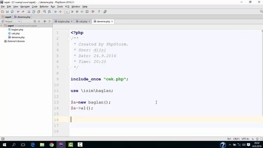The width and height of the screenshot is (263, 148).
Task: Click the Paste toolbar icon
Action: tap(39, 12)
